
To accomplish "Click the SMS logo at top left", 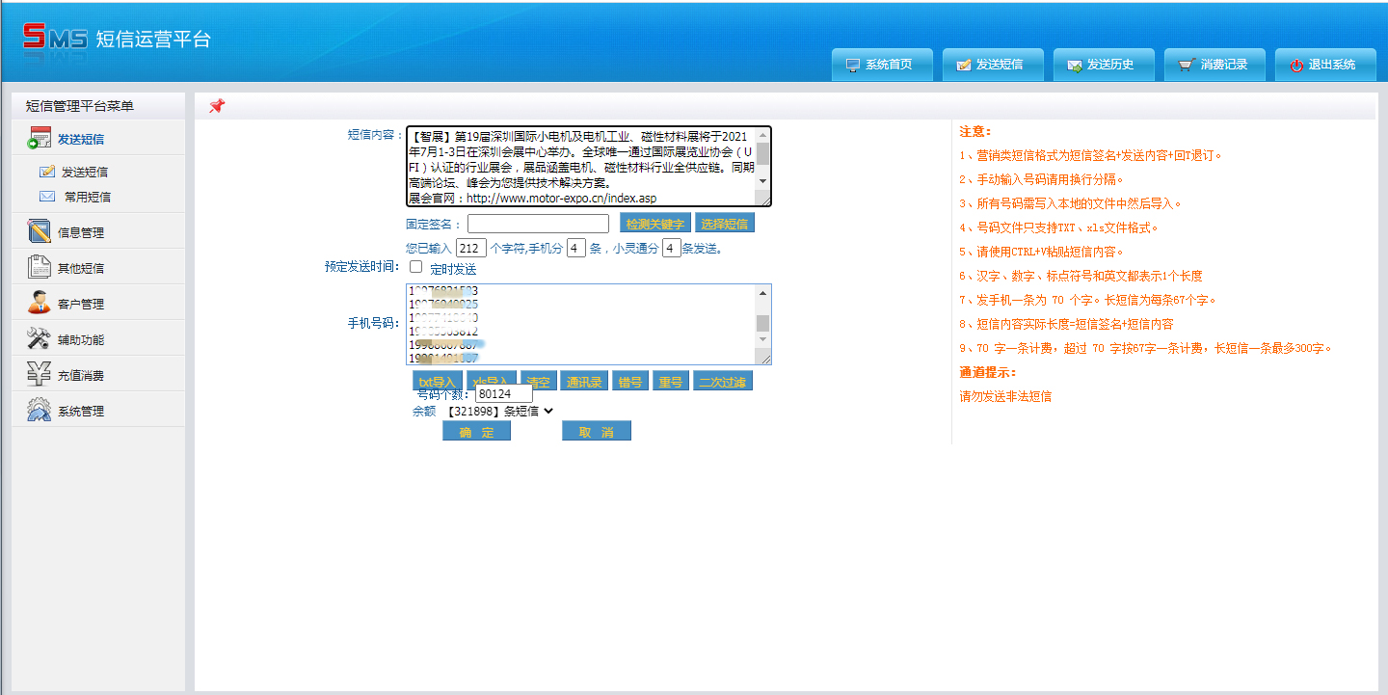I will tap(56, 38).
